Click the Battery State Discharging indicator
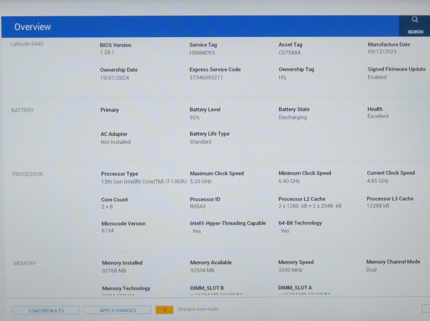The width and height of the screenshot is (430, 321). 293,113
